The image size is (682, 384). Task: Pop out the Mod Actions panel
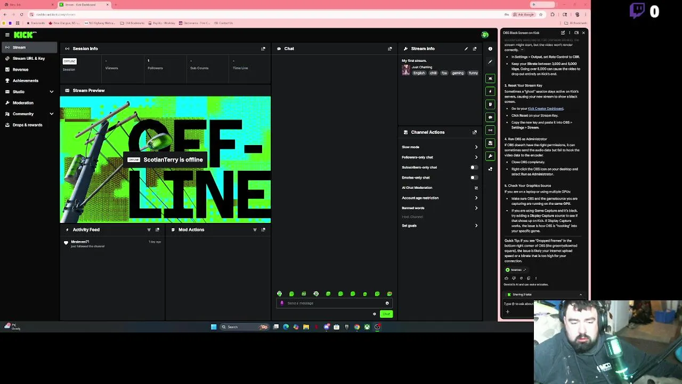(263, 230)
